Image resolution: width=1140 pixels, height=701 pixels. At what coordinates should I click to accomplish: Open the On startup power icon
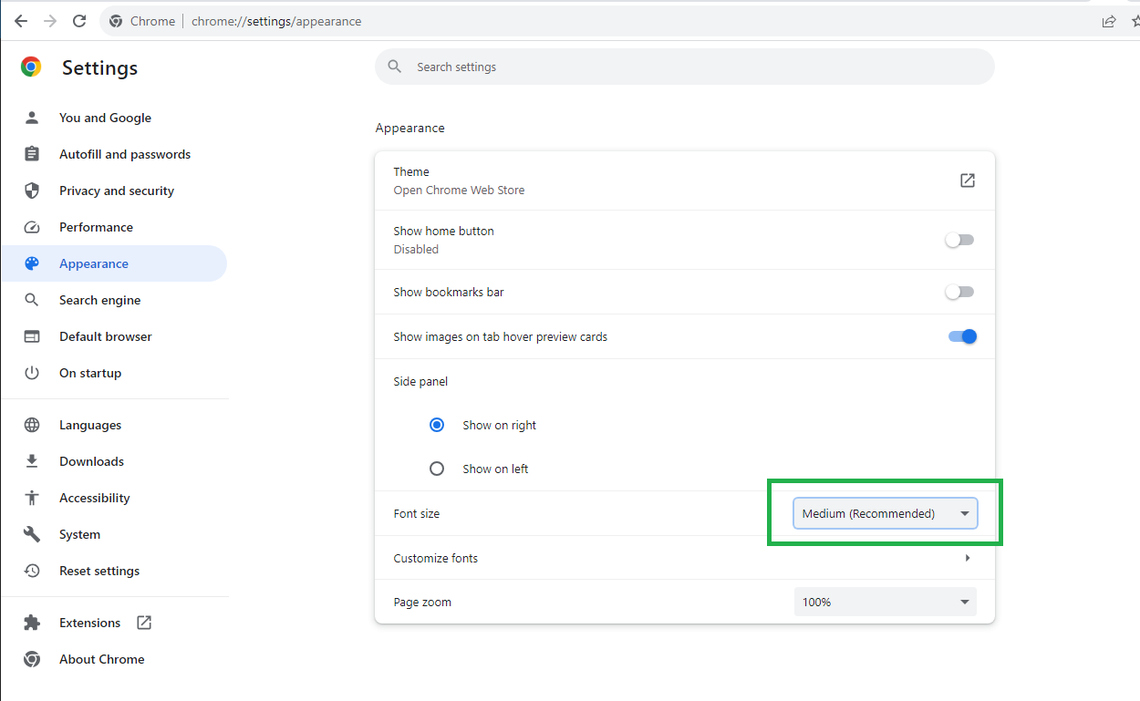coord(32,372)
